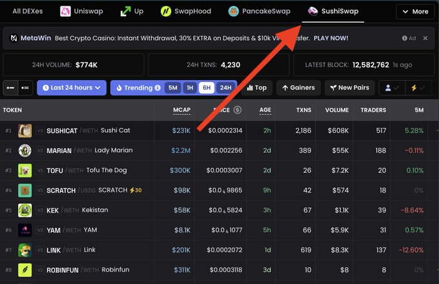The width and height of the screenshot is (439, 284).
Task: Open the SwapHood tab
Action: coord(186,12)
